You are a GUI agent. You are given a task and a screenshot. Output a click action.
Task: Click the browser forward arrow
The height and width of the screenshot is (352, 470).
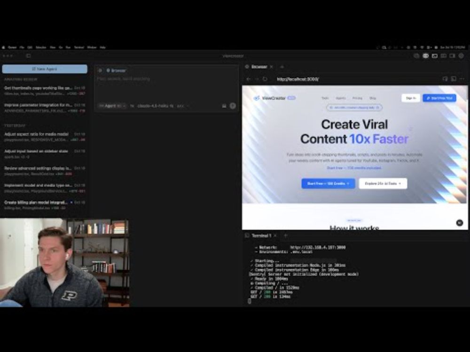point(257,79)
